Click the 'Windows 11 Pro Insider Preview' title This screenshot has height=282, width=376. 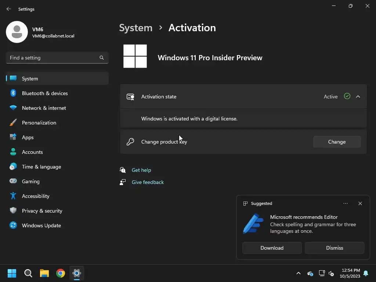(x=210, y=58)
